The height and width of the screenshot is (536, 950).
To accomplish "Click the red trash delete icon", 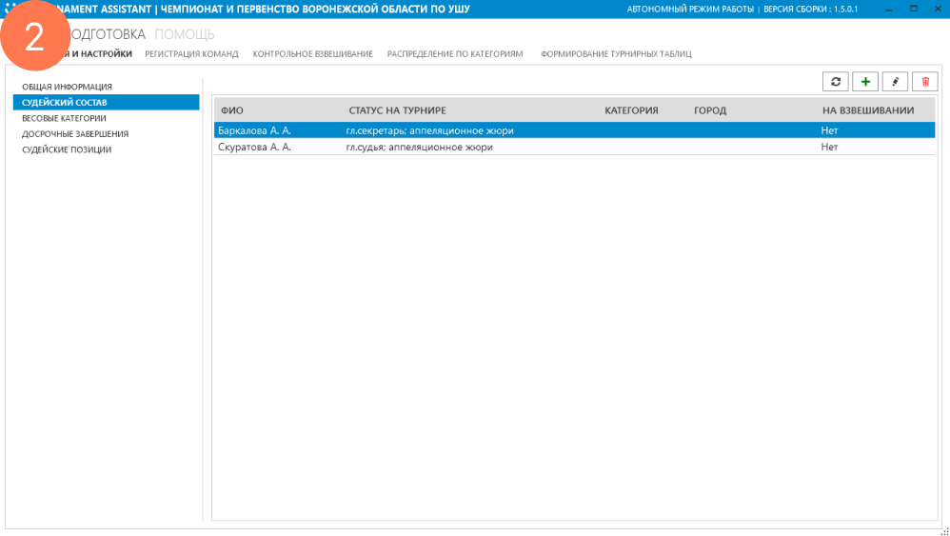I will (x=924, y=83).
